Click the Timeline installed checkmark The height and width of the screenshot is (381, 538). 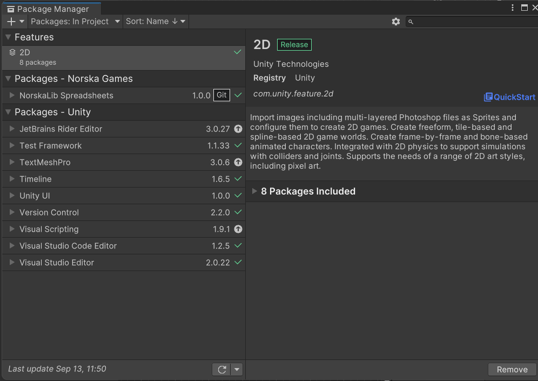coord(238,178)
